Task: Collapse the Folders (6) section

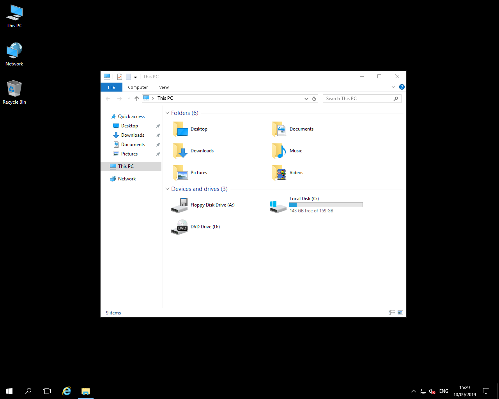Action: (167, 113)
